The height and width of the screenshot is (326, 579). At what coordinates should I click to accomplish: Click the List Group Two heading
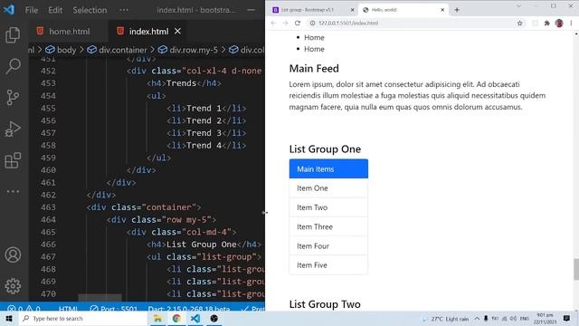[325, 304]
